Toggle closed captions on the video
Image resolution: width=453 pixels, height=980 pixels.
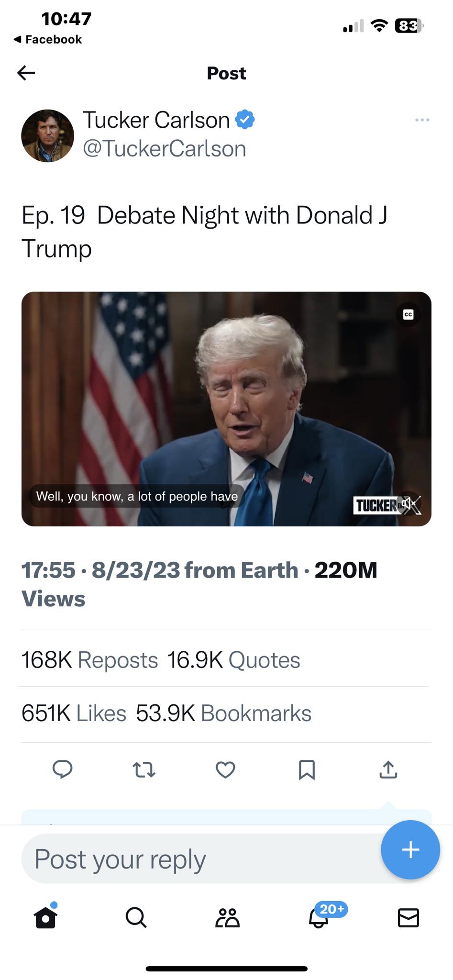tap(408, 314)
